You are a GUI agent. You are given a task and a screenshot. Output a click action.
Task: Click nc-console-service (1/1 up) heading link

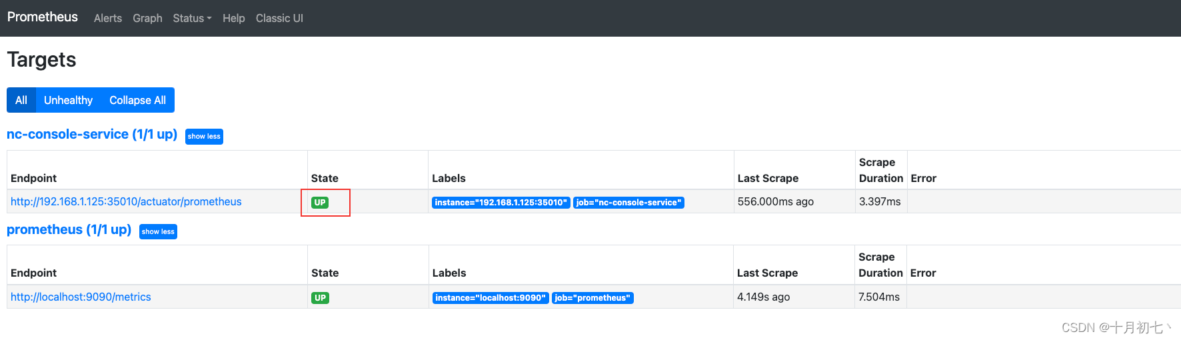[92, 134]
